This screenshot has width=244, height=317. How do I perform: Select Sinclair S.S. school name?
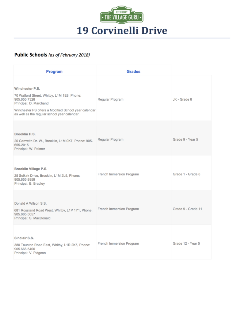24,238
